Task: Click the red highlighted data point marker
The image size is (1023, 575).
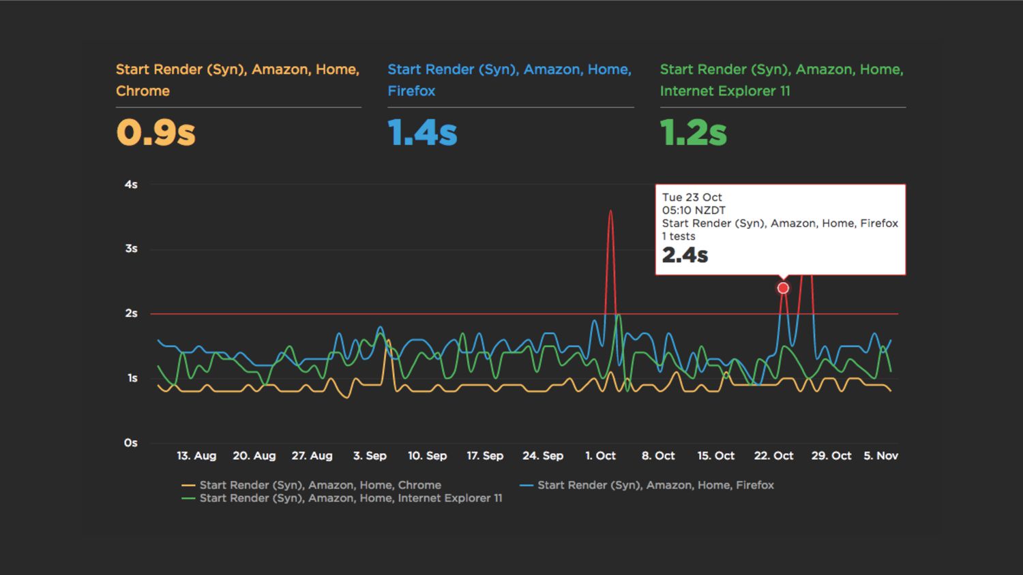Action: 783,288
